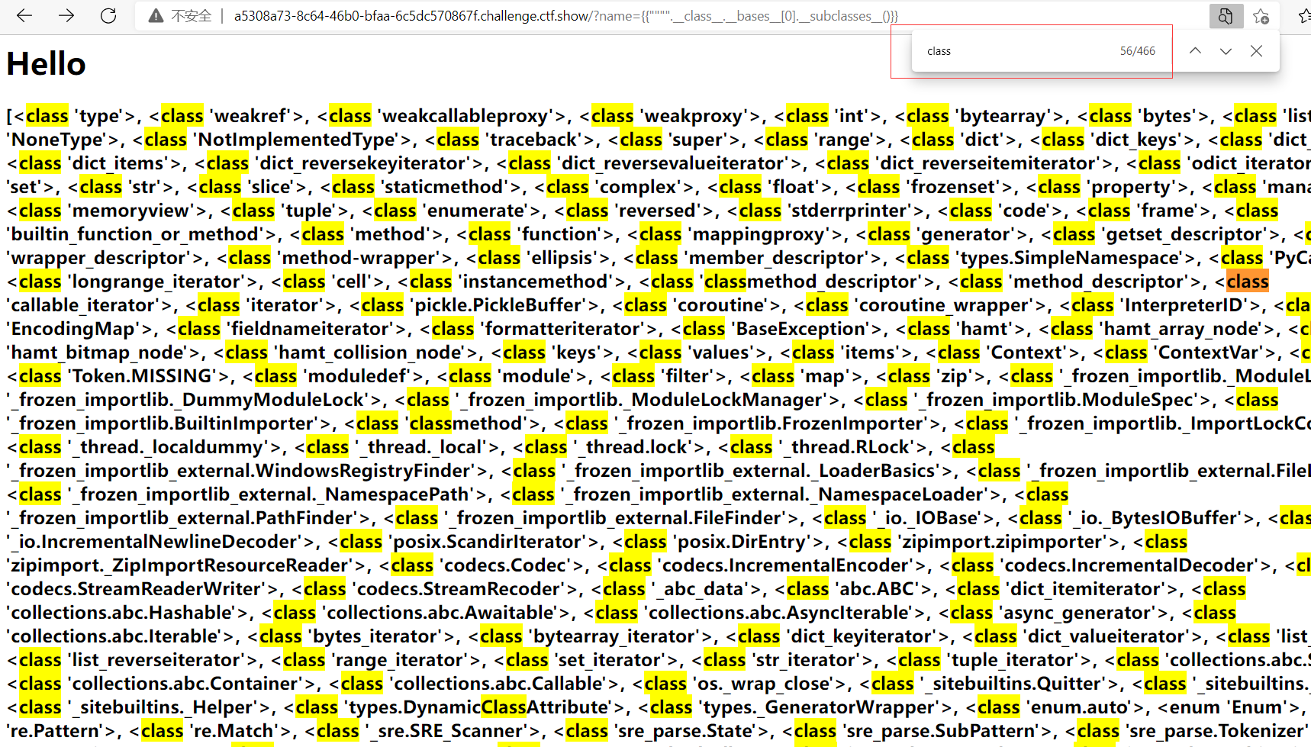Select the URL in the address bar
The width and height of the screenshot is (1311, 747).
click(565, 16)
